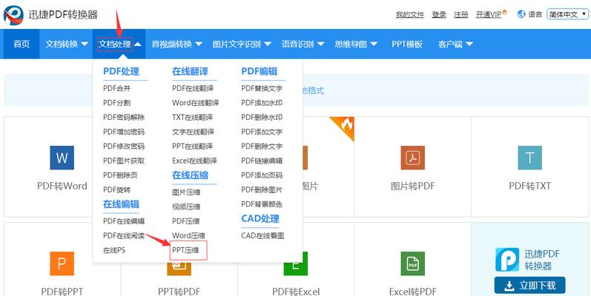Choose 图片压缩 in menu
This screenshot has height=296, width=591.
[186, 192]
